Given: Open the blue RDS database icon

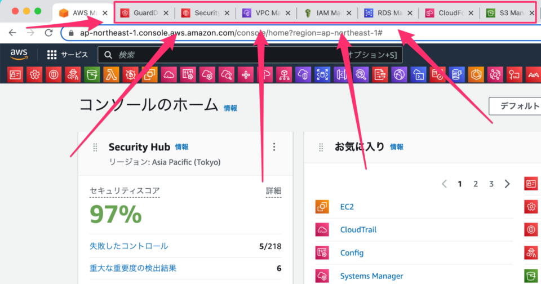Looking at the screenshot, I should [322, 74].
